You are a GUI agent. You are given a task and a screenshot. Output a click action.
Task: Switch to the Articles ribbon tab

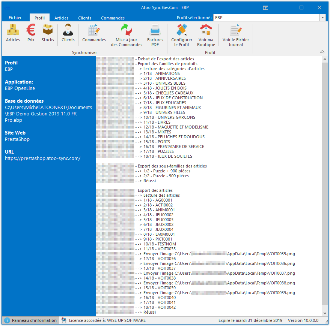[x=61, y=18]
